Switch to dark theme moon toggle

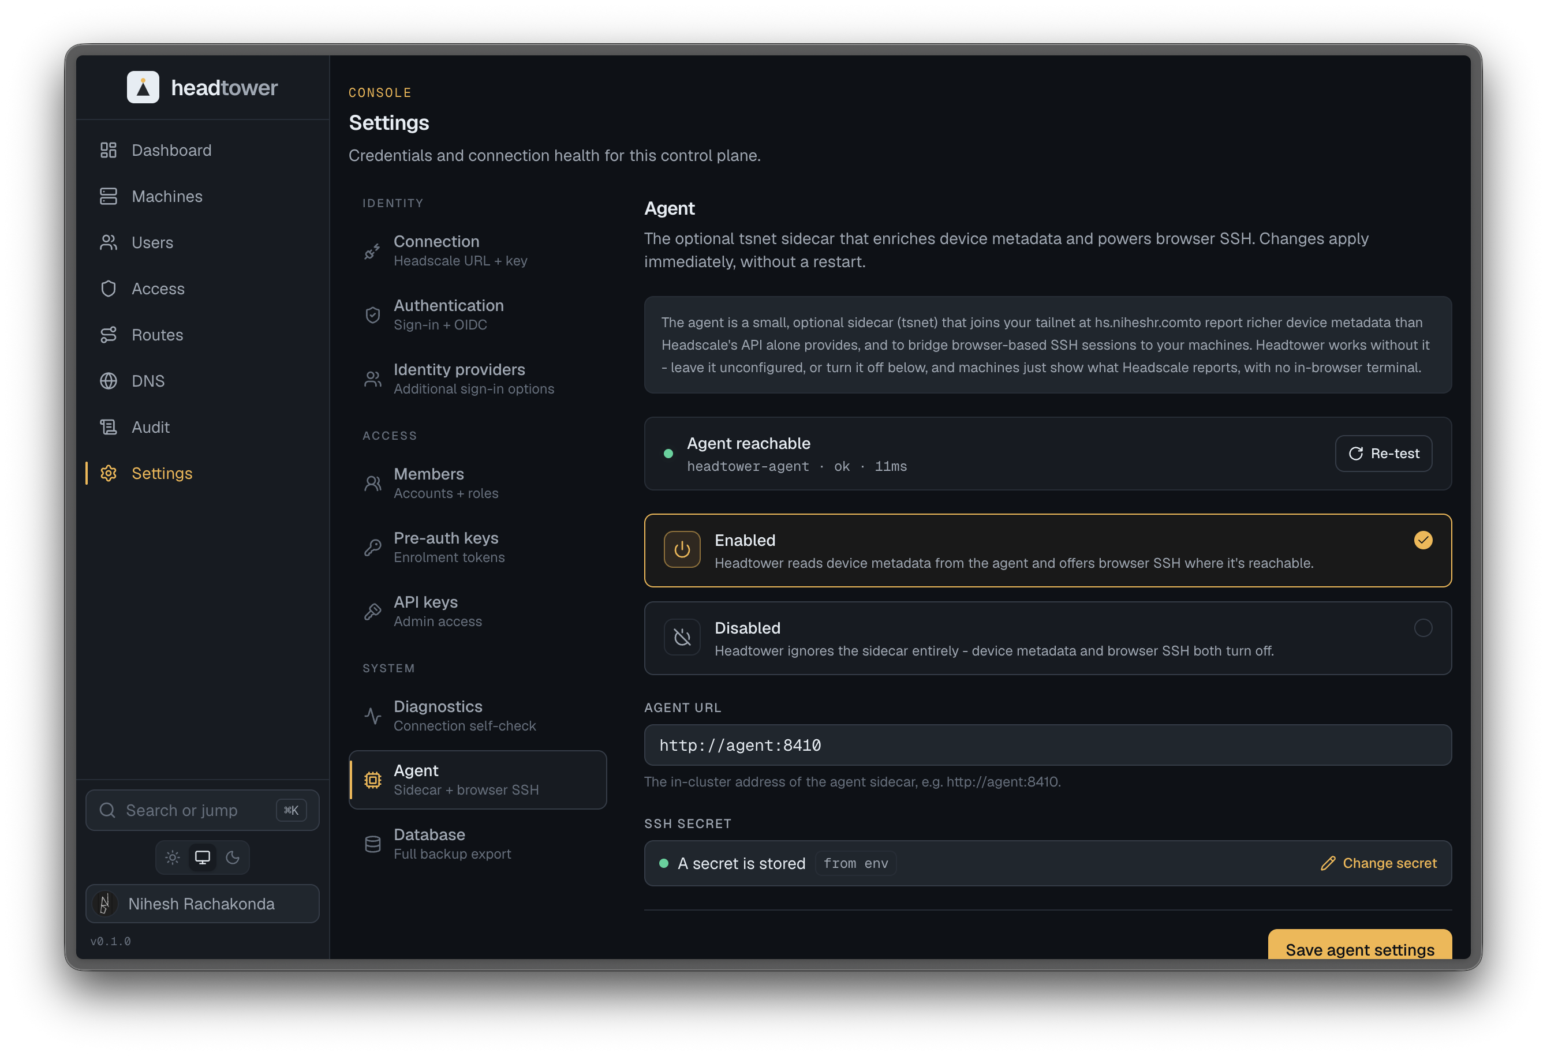point(233,857)
